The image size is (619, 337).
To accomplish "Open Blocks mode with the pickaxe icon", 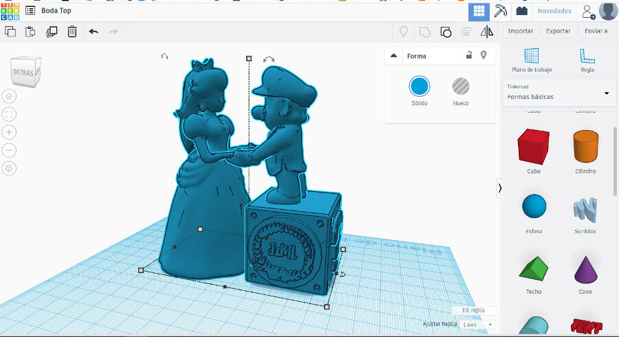I will 501,10.
